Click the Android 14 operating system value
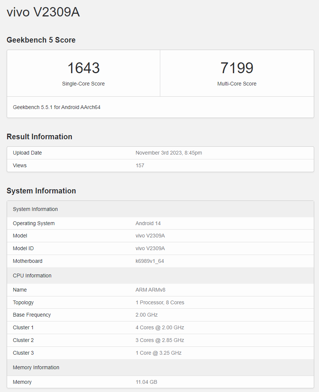This screenshot has height=392, width=319. click(x=148, y=223)
